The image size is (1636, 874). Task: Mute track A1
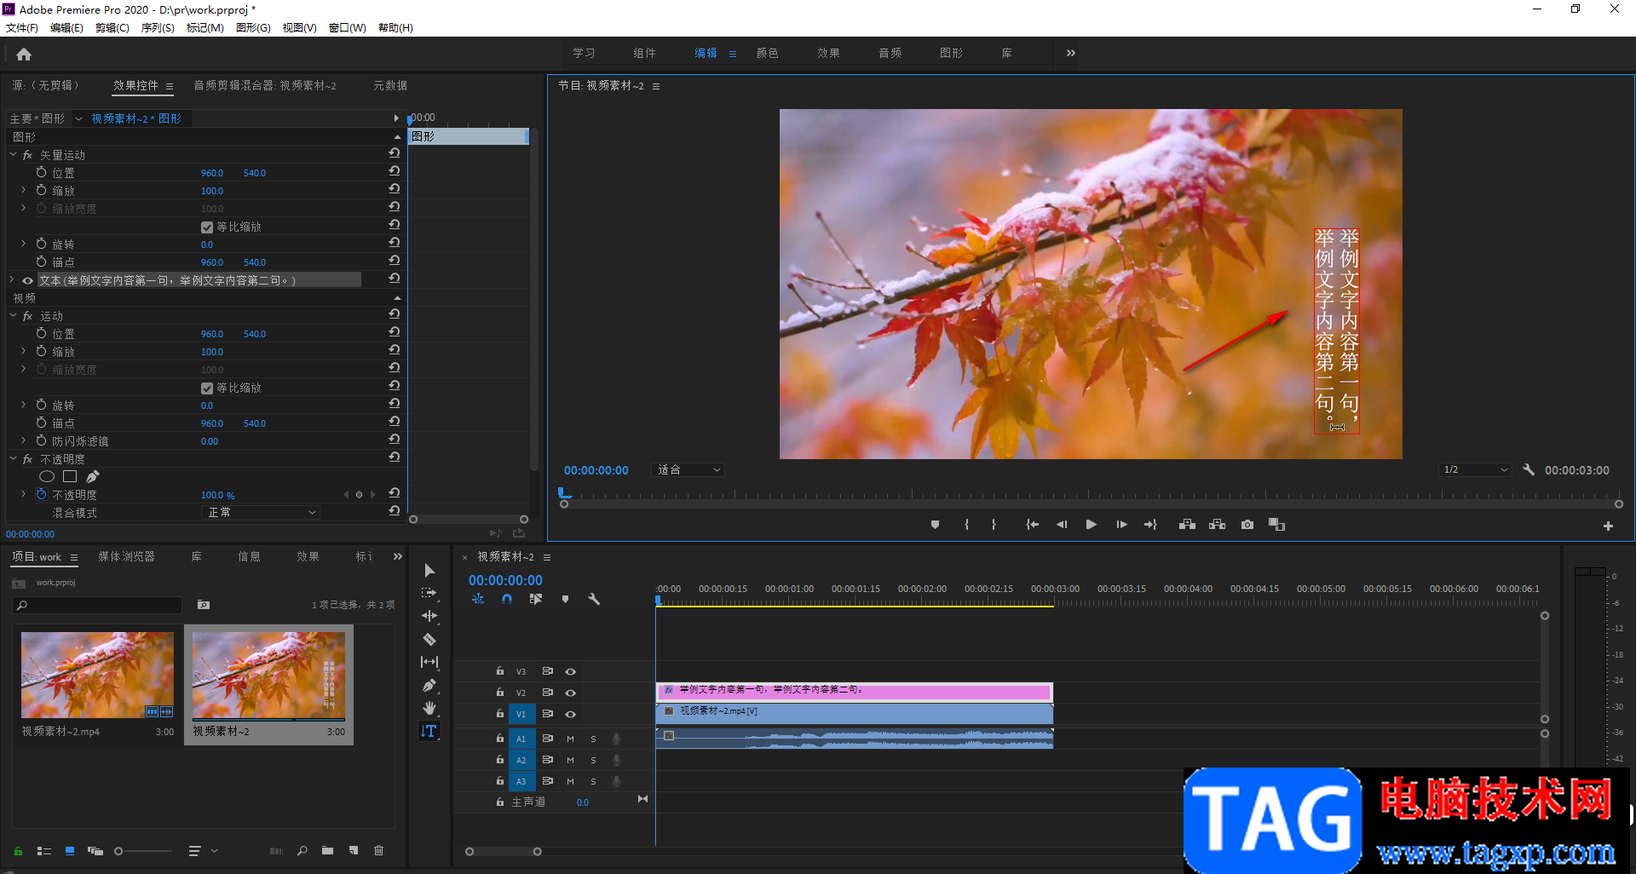click(570, 739)
